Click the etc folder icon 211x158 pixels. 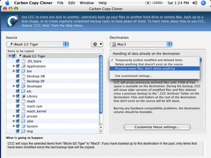pyautogui.click(x=23, y=91)
